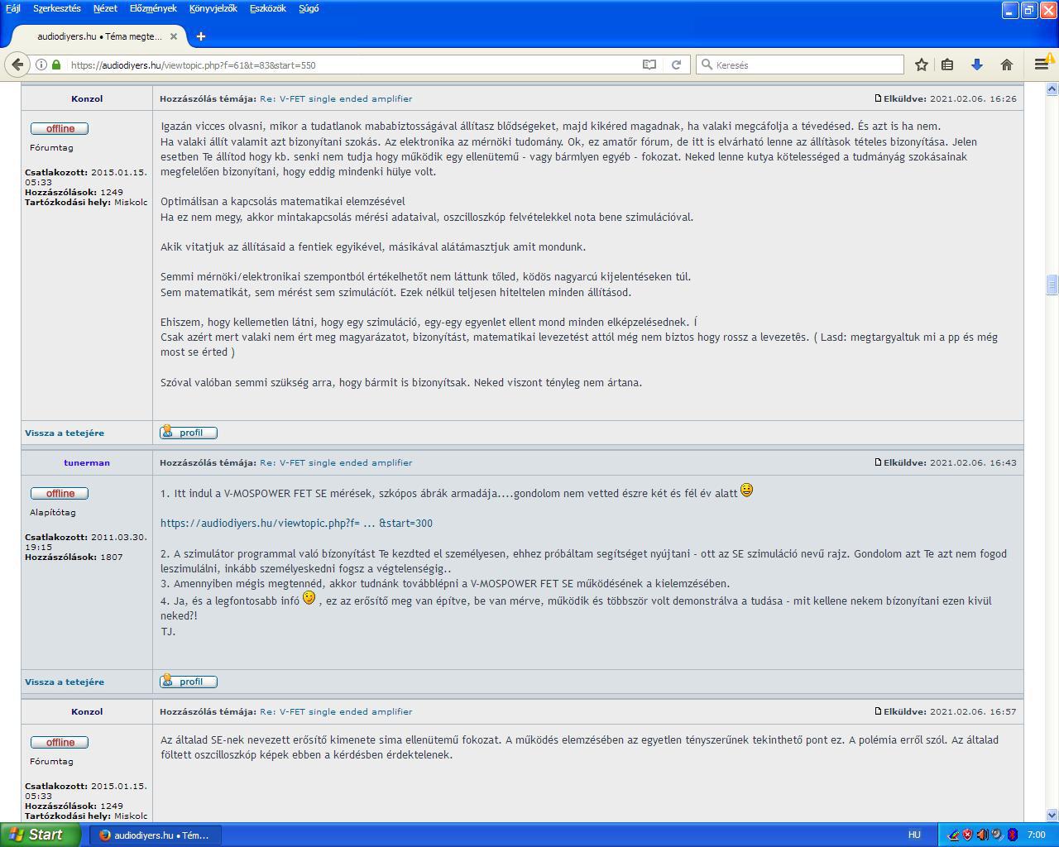Click 'Vissza a tetejére' under Konzol's first post

click(65, 433)
